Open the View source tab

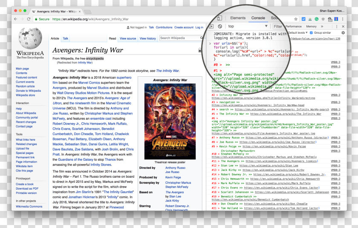click(128, 38)
